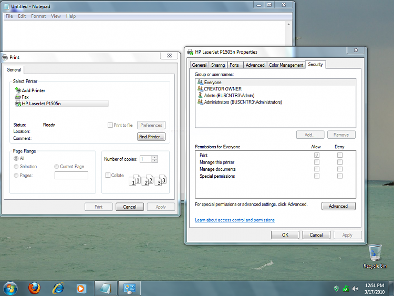The image size is (394, 296).
Task: Select the Fax printer icon
Action: coord(18,97)
